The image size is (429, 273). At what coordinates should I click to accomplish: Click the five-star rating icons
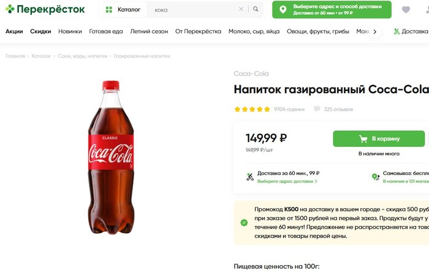tap(252, 109)
